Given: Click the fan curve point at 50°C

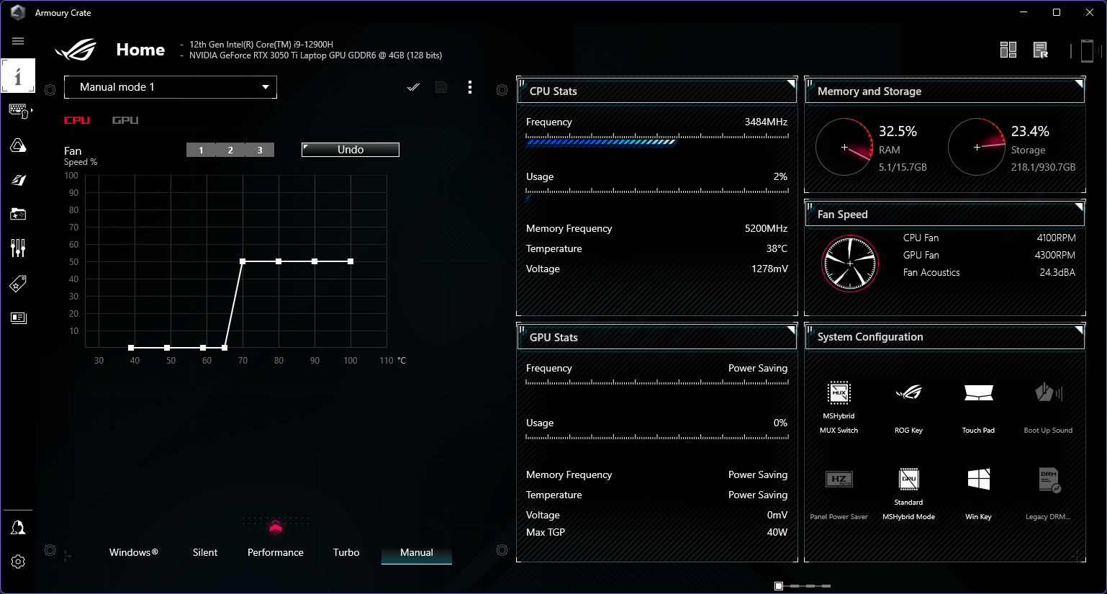Looking at the screenshot, I should (x=167, y=348).
